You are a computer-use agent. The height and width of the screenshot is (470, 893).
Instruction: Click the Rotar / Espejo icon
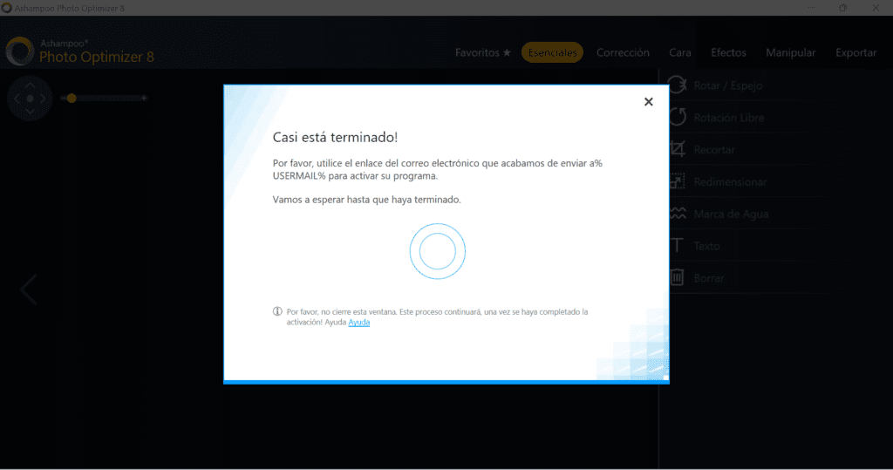click(x=677, y=85)
